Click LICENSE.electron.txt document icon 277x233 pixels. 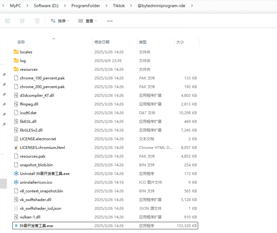tap(16, 139)
